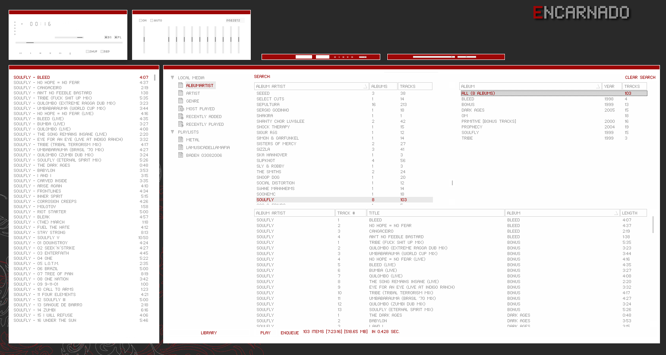
Task: Click next track icon in red windowshade bar
Action: click(352, 57)
